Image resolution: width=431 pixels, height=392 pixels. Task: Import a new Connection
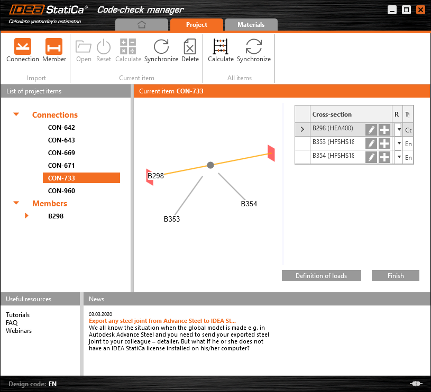click(x=22, y=50)
